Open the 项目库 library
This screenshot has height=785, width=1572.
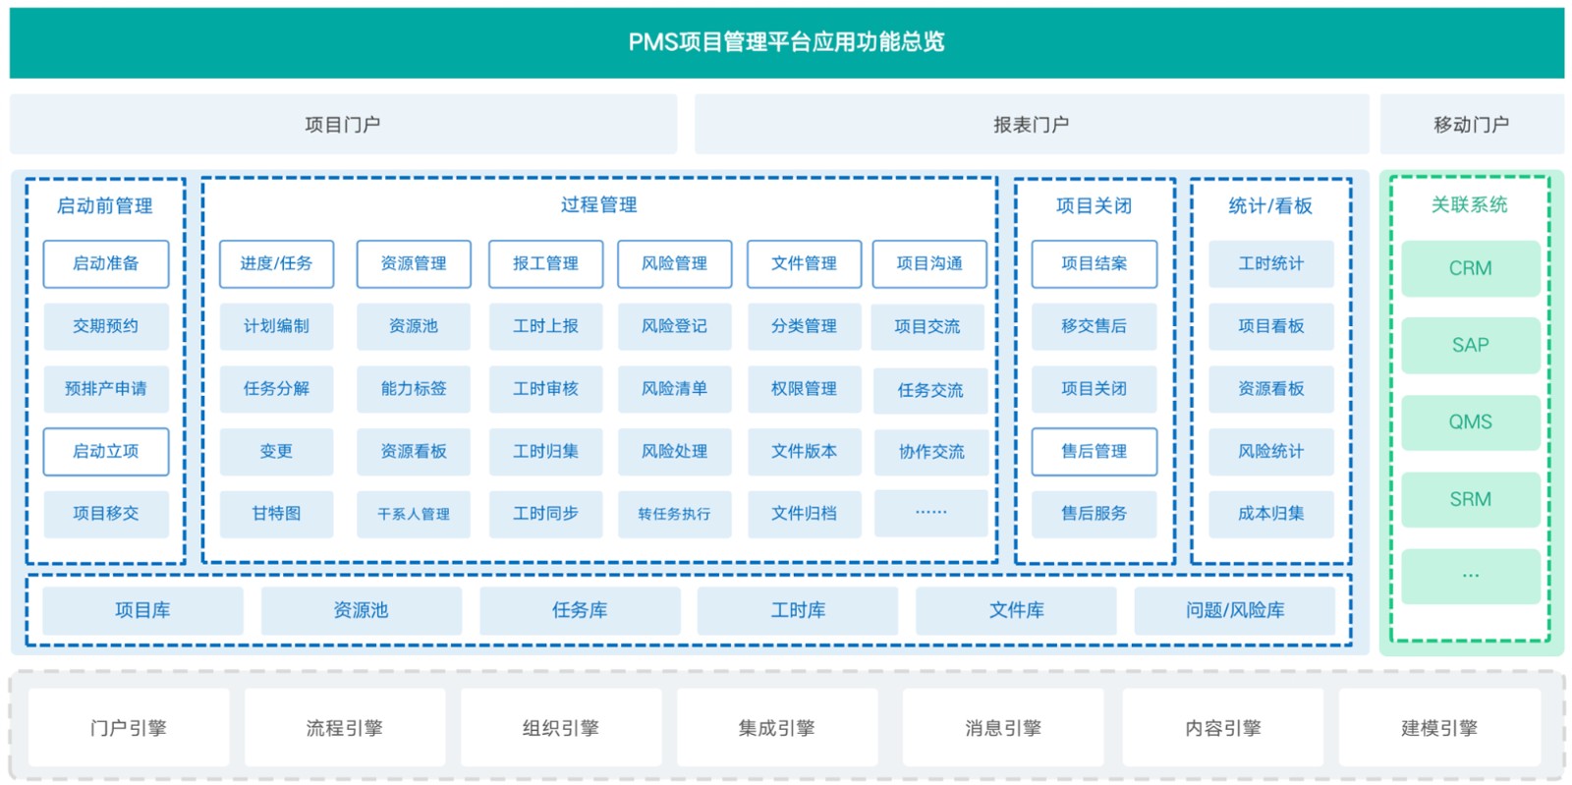[x=142, y=610]
